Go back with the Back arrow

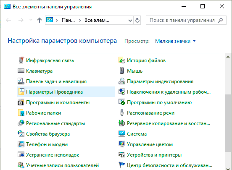(x=8, y=20)
